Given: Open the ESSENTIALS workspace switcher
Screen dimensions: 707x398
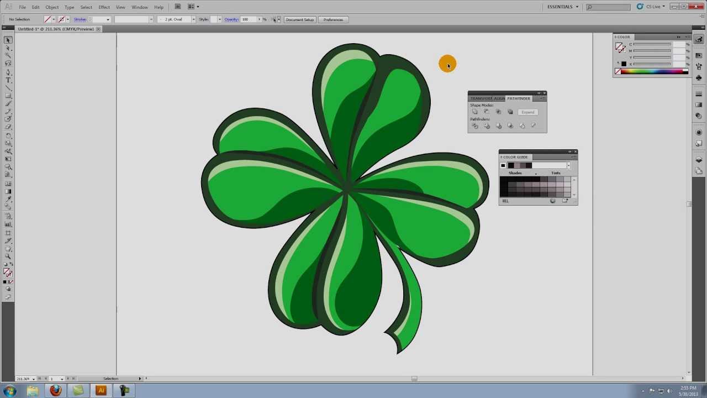Looking at the screenshot, I should [563, 7].
